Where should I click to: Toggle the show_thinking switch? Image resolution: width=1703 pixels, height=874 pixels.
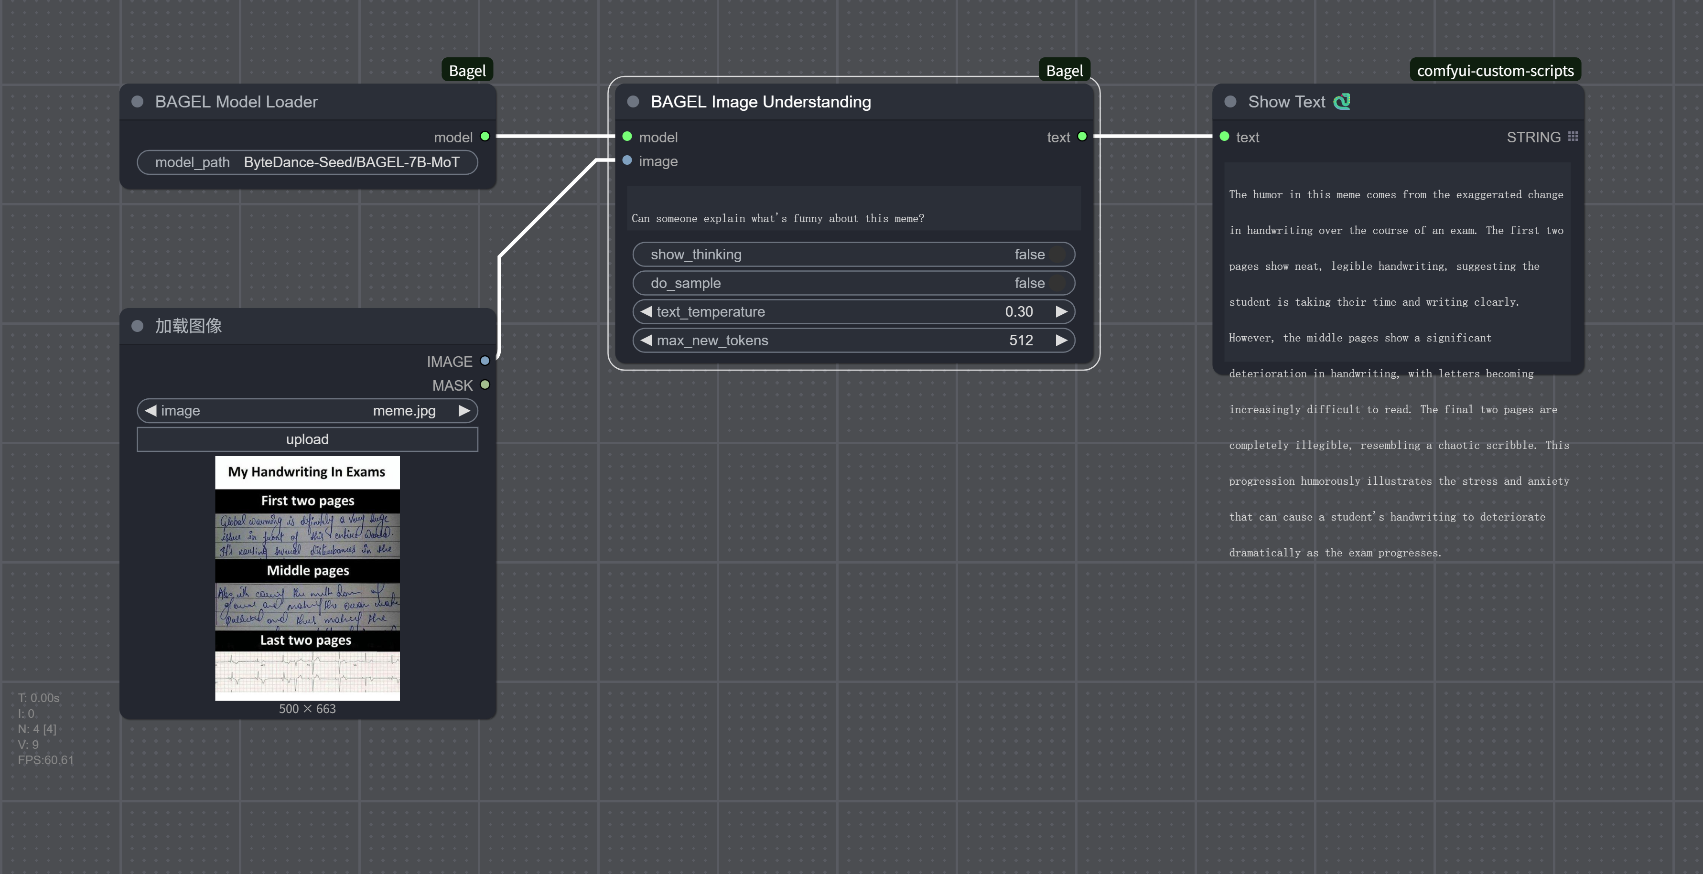(x=1056, y=255)
